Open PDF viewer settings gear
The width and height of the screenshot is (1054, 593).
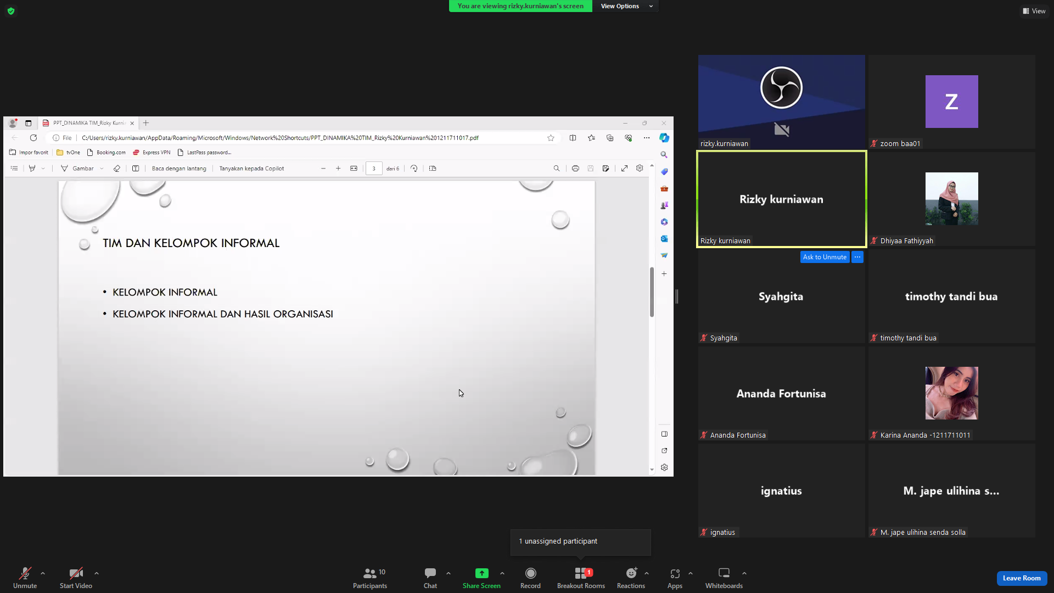[x=640, y=169]
